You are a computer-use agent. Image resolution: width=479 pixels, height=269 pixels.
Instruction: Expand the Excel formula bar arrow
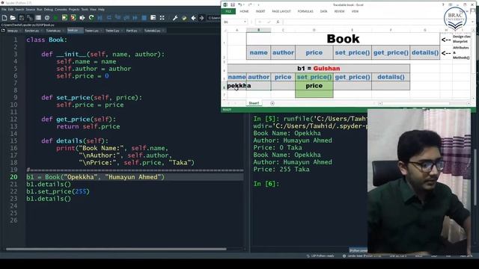472,22
